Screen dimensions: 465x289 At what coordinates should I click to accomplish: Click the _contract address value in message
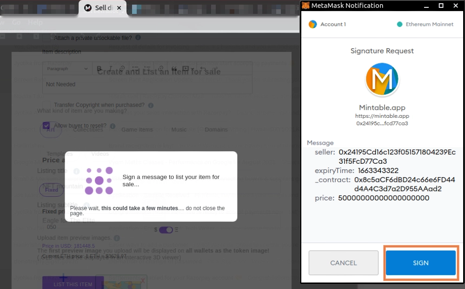pos(405,184)
